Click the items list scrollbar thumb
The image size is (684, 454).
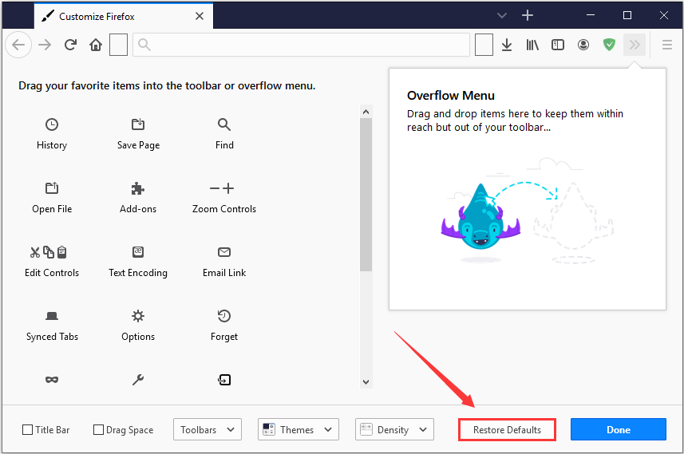pyautogui.click(x=366, y=195)
